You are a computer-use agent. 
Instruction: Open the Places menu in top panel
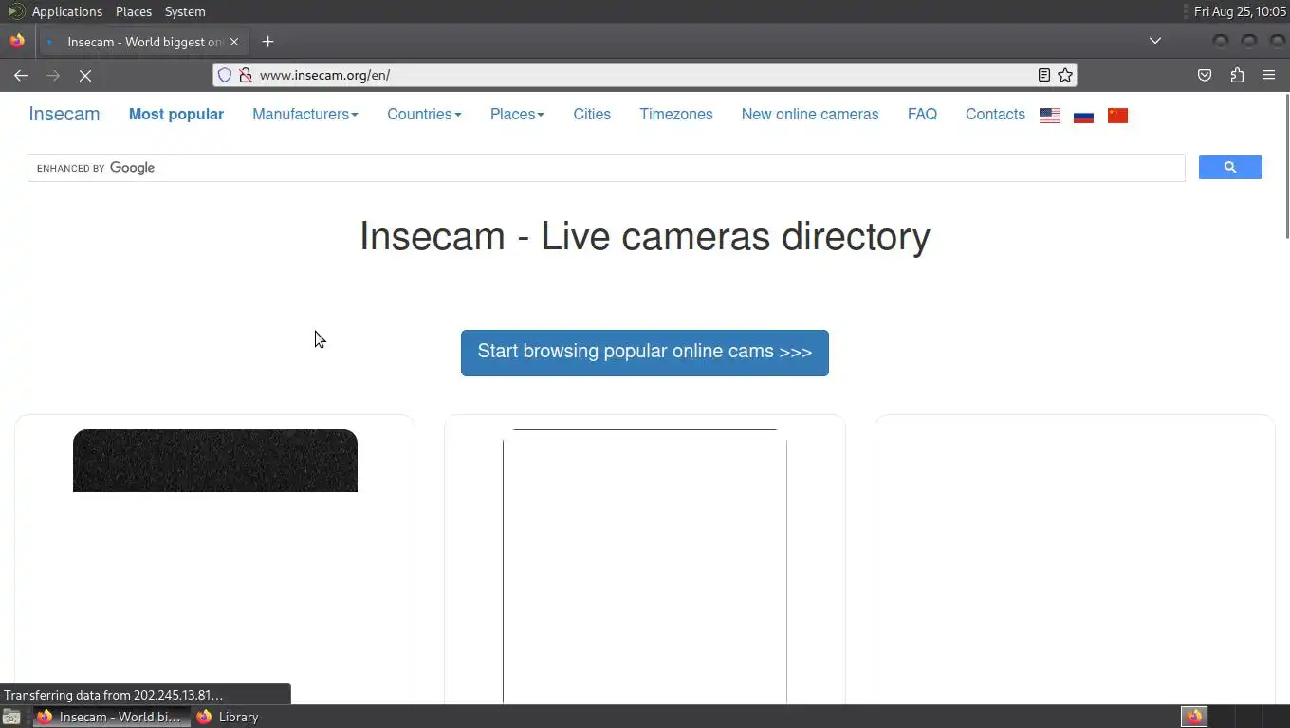[x=134, y=11]
